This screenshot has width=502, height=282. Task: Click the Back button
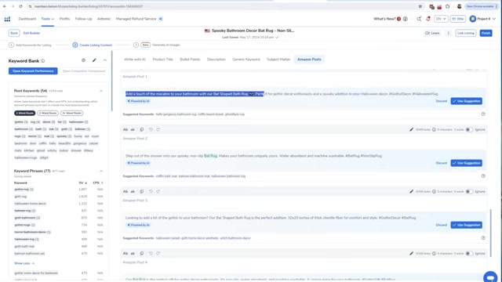14,33
